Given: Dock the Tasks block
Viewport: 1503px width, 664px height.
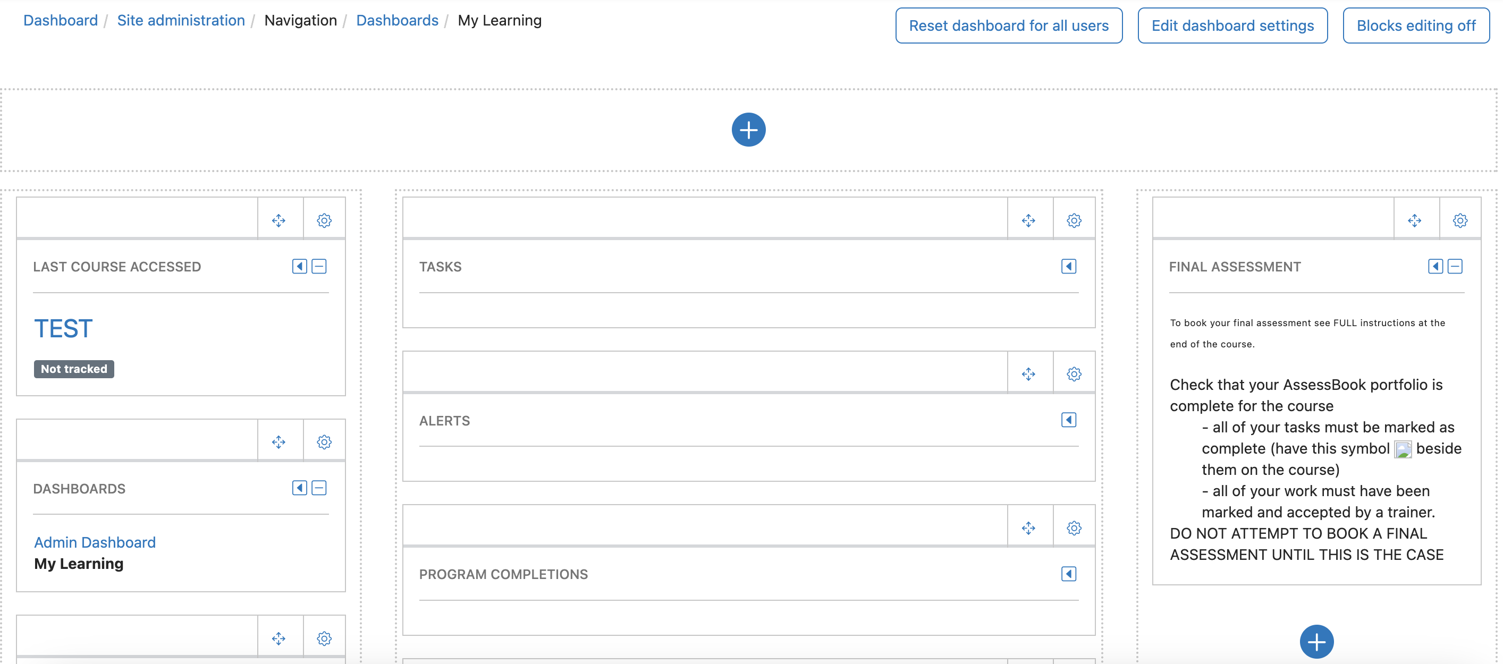Looking at the screenshot, I should (1069, 267).
